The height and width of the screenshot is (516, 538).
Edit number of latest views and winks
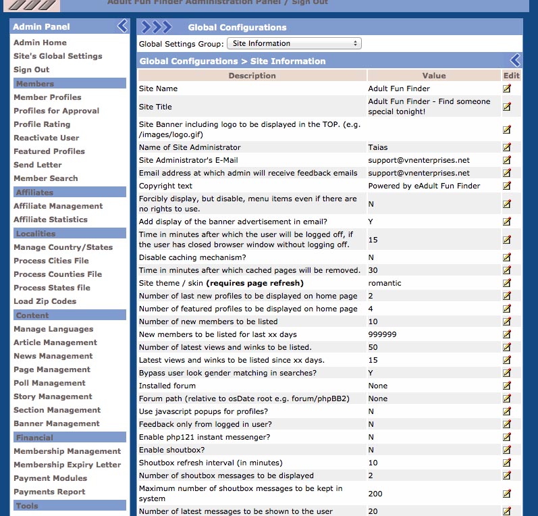pos(507,347)
